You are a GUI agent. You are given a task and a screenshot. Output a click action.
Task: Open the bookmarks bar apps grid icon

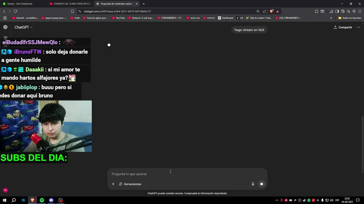pyautogui.click(x=5, y=18)
